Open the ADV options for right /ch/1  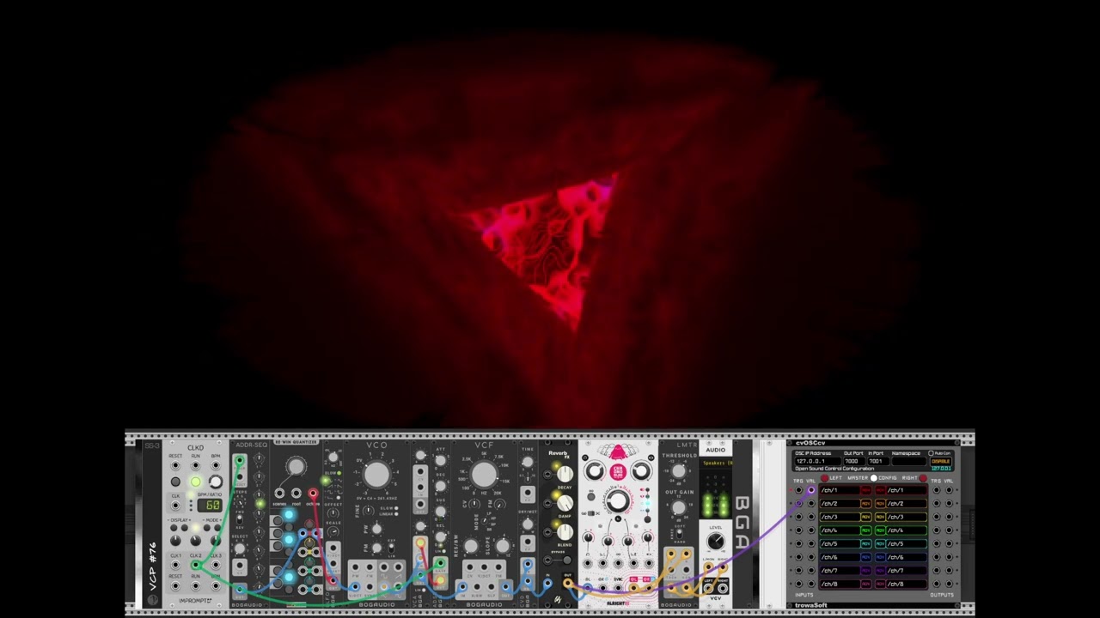click(880, 490)
